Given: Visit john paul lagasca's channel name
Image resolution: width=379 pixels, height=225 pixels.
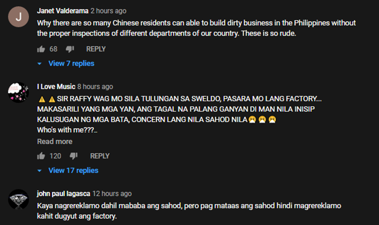Looking at the screenshot, I should [x=63, y=194].
